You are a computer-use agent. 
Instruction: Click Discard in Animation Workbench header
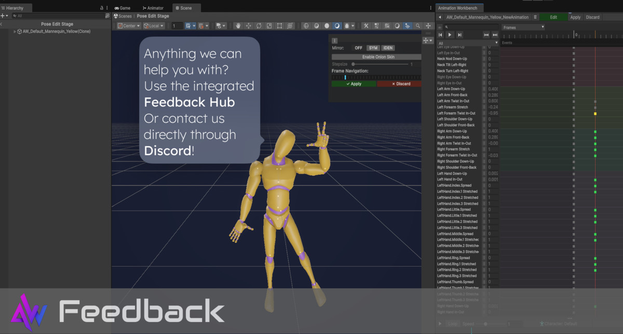click(592, 17)
